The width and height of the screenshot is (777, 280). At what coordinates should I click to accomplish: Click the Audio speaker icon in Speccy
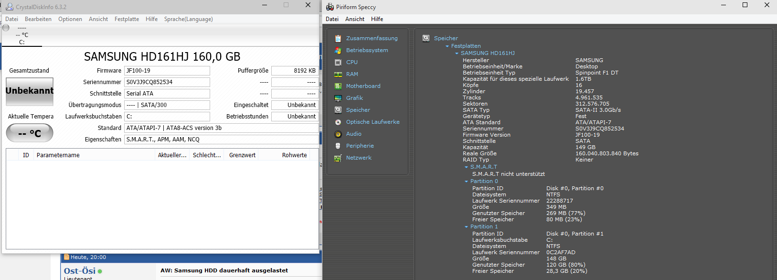(338, 134)
